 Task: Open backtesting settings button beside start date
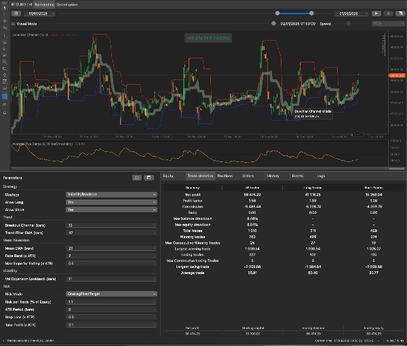16,14
